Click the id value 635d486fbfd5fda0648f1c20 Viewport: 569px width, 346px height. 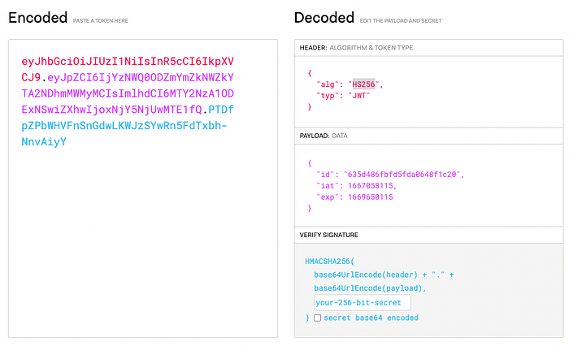click(x=402, y=175)
